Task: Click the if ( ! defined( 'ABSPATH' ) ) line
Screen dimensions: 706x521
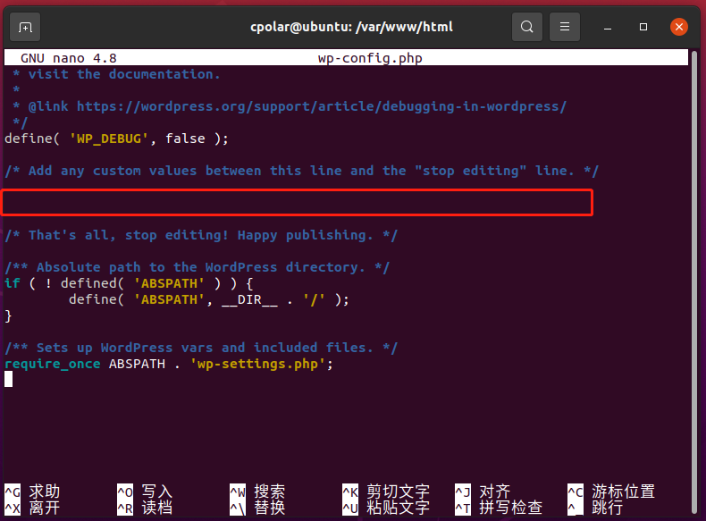Action: point(129,283)
